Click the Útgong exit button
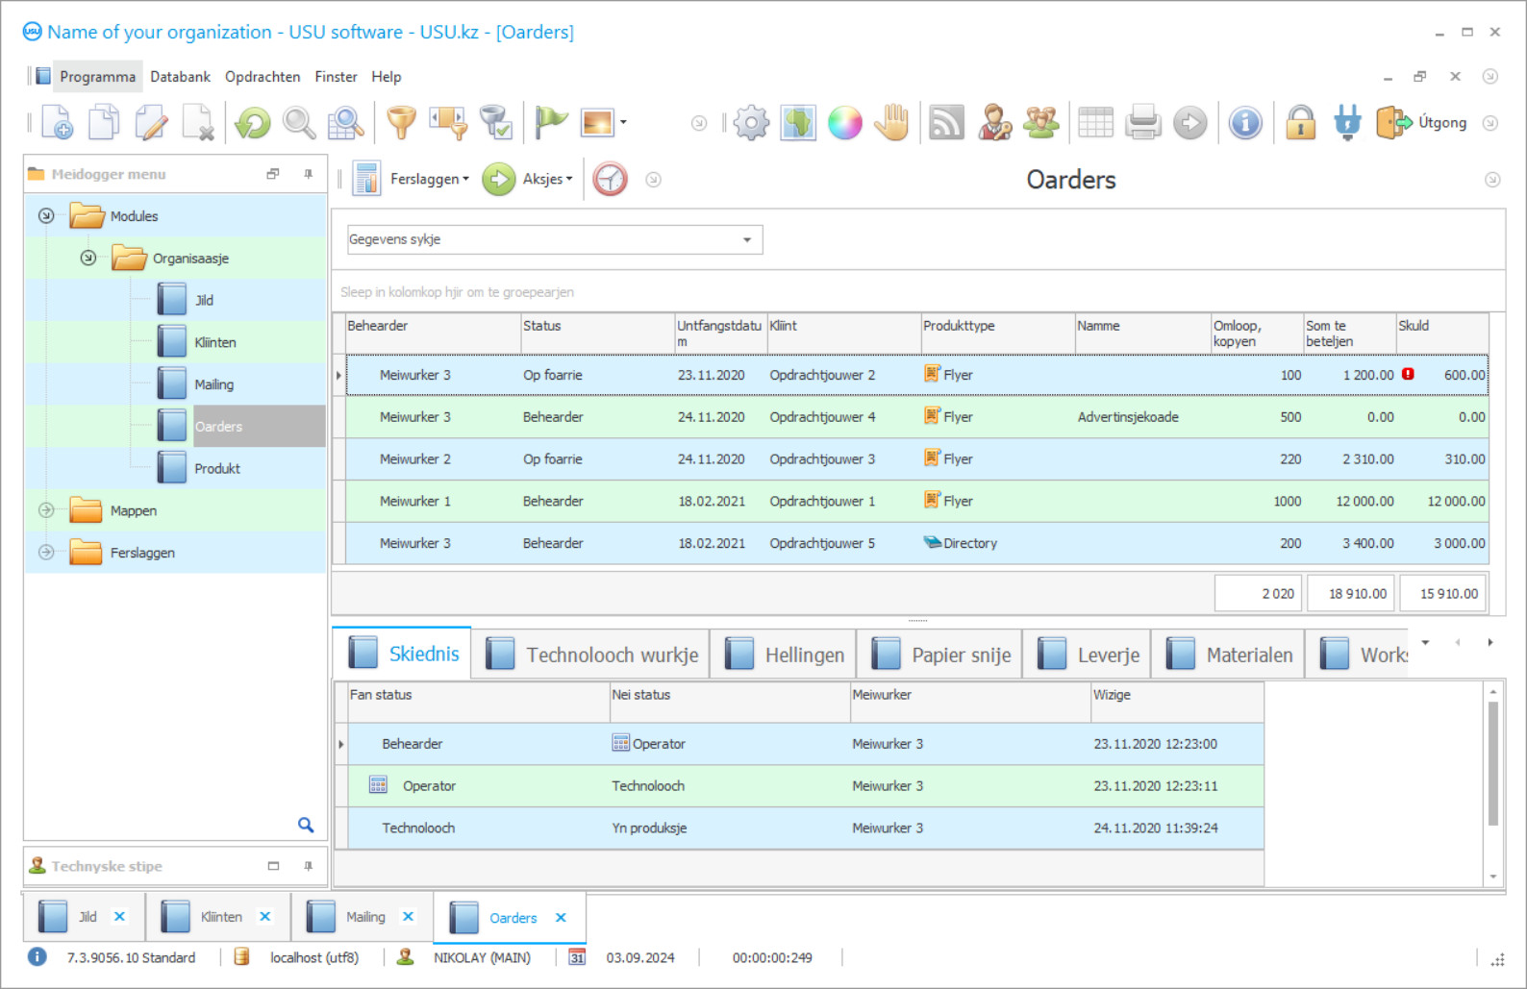Screen dimensions: 1527x989 (1422, 123)
